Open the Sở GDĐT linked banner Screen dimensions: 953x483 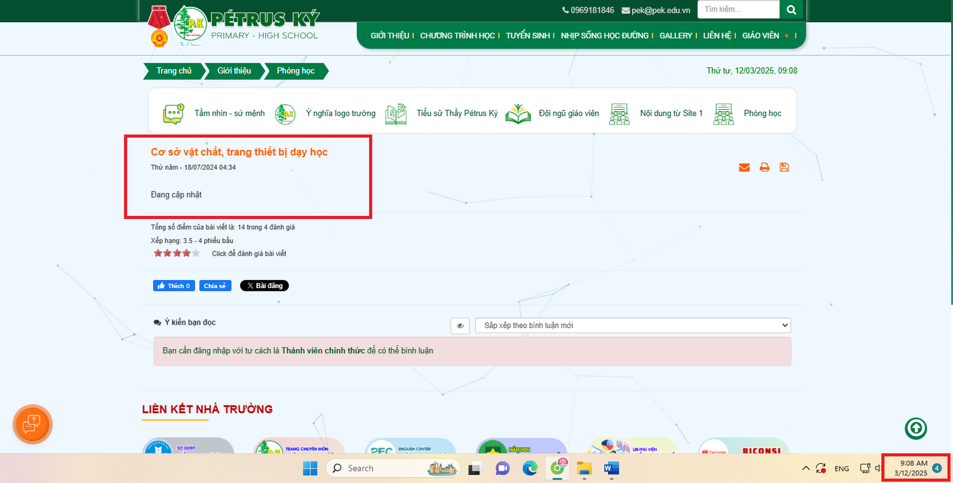tap(188, 446)
